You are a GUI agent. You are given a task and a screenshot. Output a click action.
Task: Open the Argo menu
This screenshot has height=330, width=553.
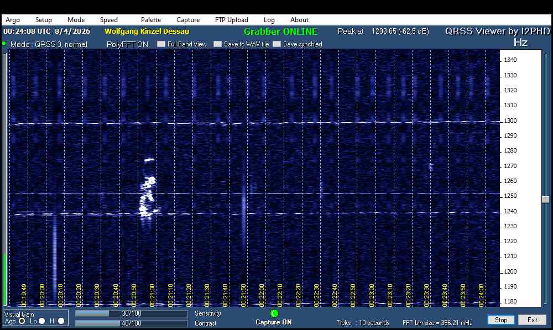[x=13, y=20]
